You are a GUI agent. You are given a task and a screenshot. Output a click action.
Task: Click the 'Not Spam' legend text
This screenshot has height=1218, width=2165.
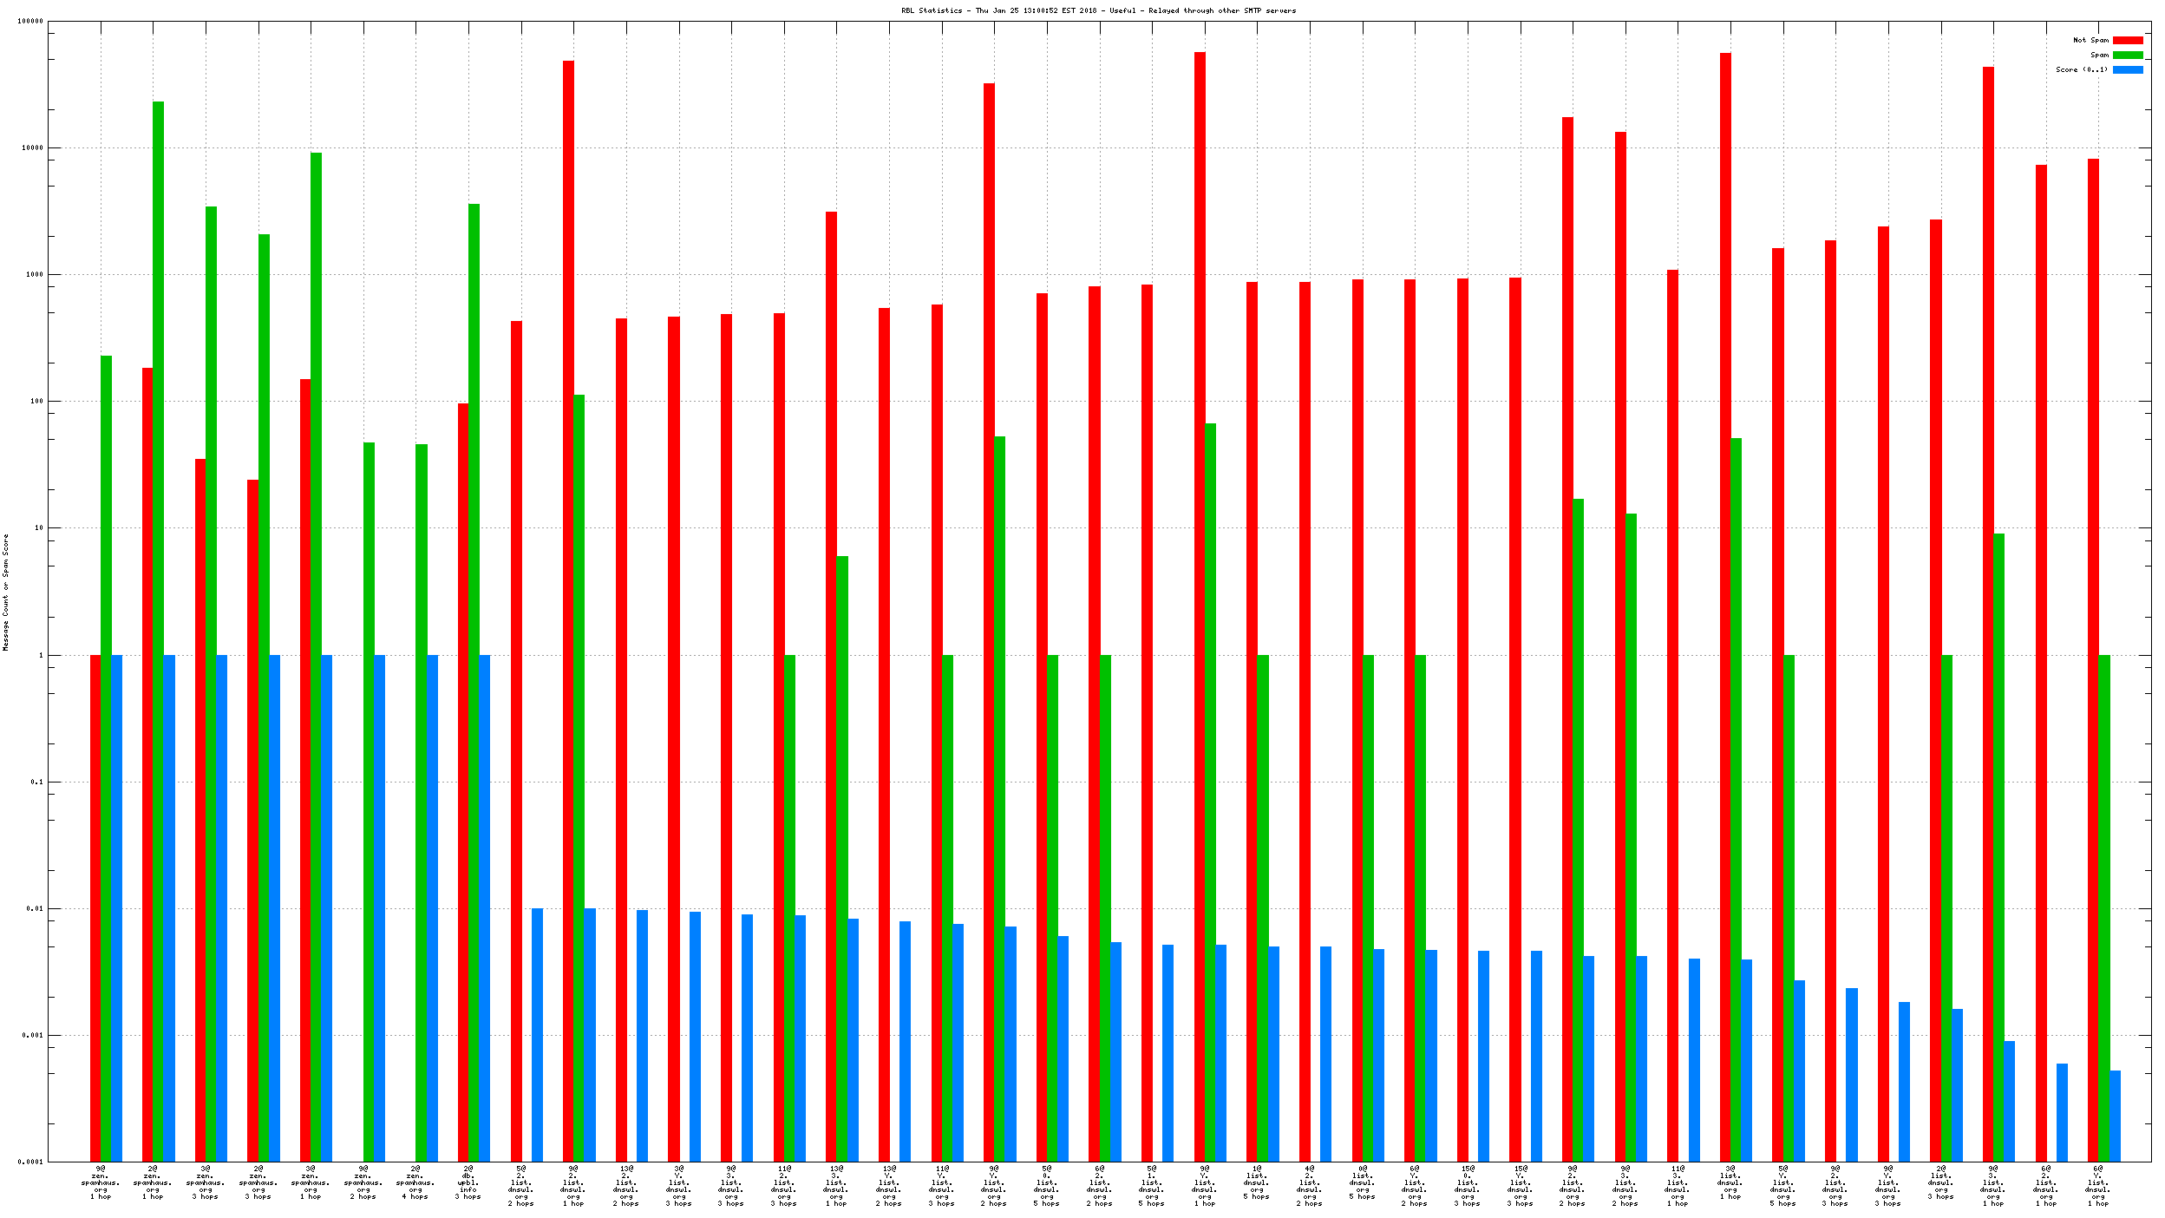2090,40
